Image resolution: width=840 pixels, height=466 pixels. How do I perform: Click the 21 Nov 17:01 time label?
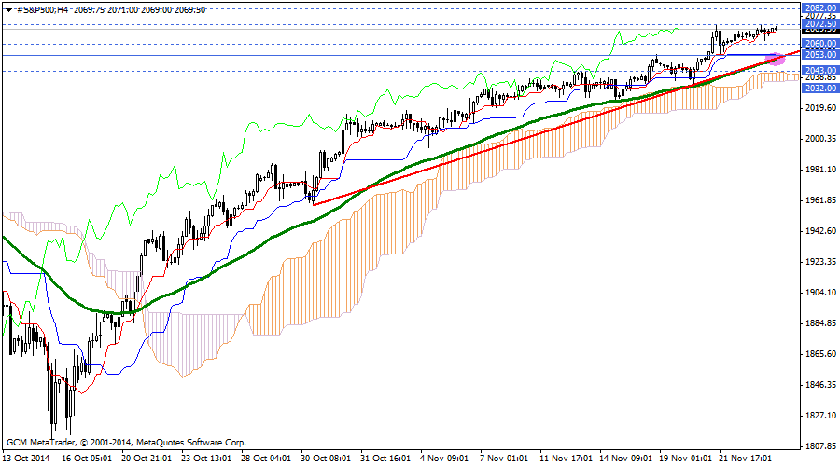coord(745,459)
